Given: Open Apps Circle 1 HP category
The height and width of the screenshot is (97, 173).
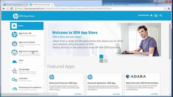Looking at the screenshot, I should point(27,34).
